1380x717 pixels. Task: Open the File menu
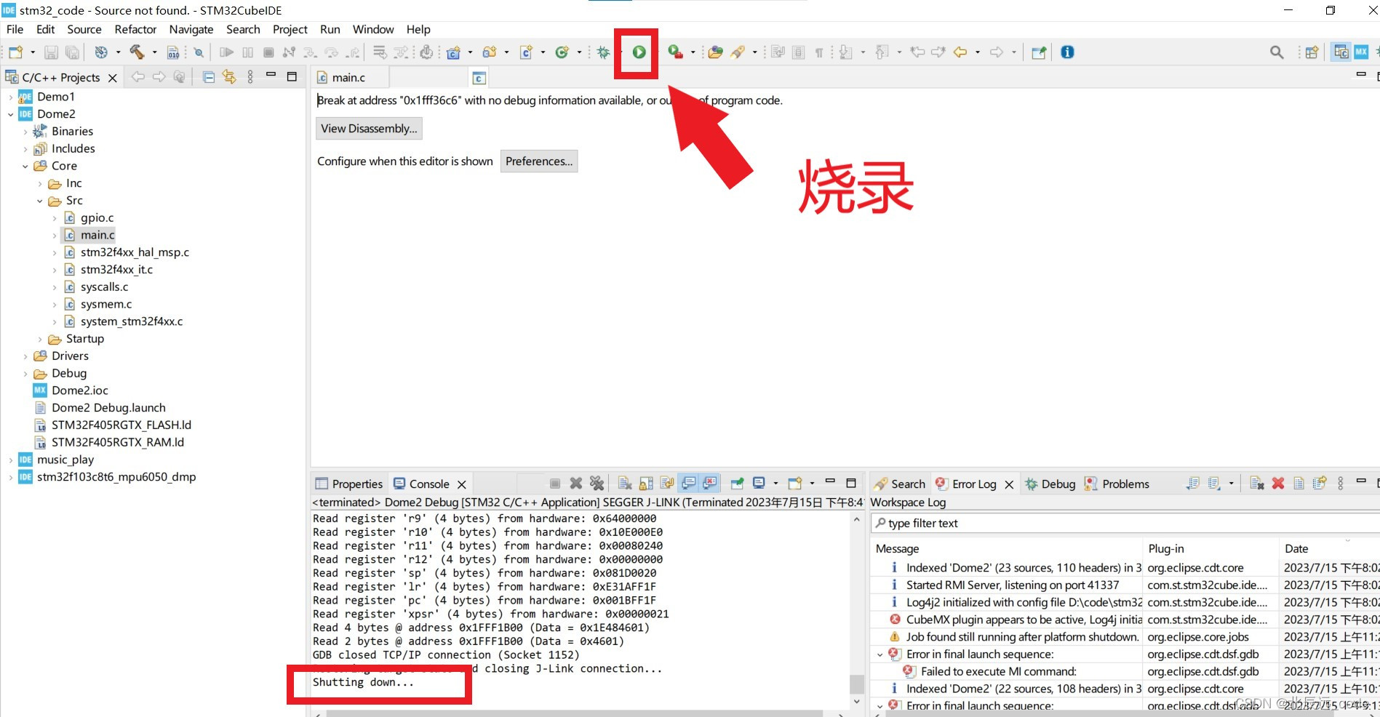tap(15, 29)
